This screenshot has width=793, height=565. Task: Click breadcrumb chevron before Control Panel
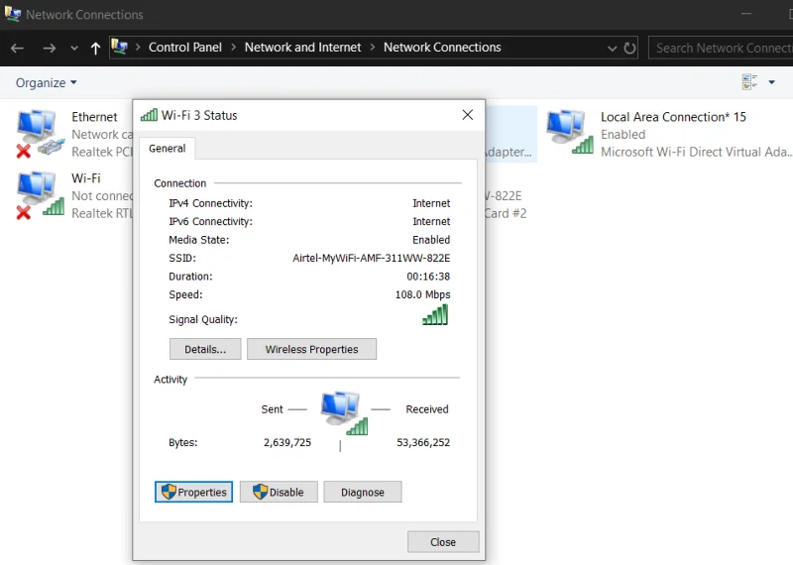tap(138, 47)
